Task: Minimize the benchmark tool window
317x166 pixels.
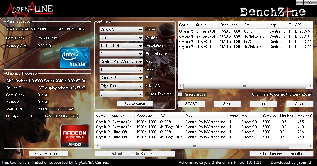Action: (x=300, y=3)
